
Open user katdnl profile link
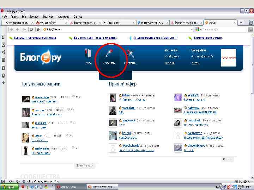pyautogui.click(x=126, y=133)
